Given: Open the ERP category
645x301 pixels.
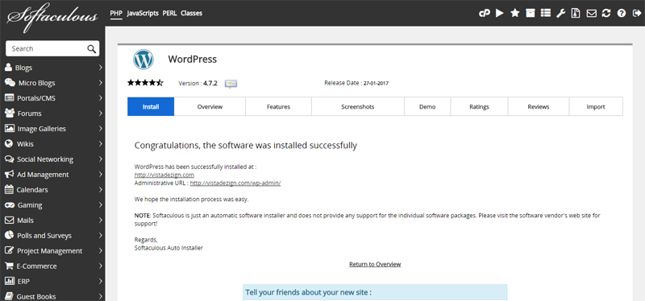Looking at the screenshot, I should point(23,282).
